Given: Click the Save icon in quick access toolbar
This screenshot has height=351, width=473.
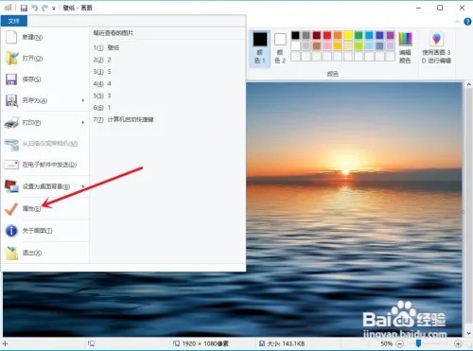Looking at the screenshot, I should (24, 8).
